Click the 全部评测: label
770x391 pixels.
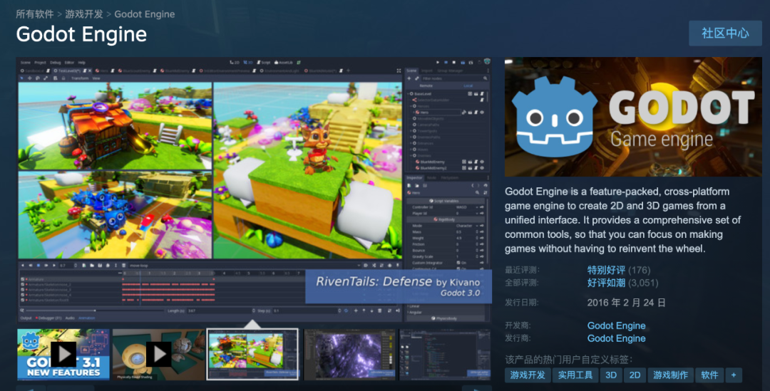522,283
